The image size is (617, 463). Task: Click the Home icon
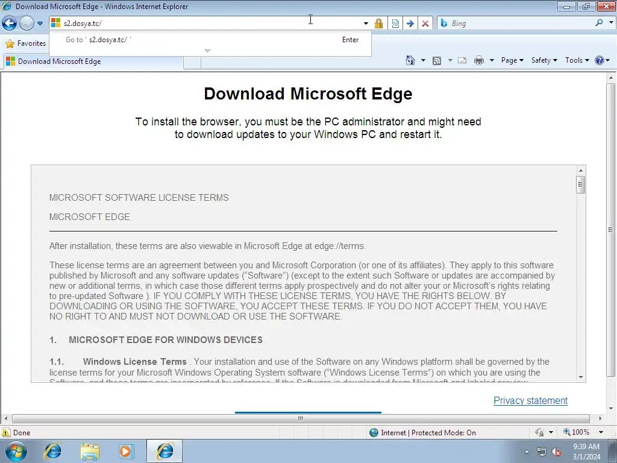coord(410,60)
